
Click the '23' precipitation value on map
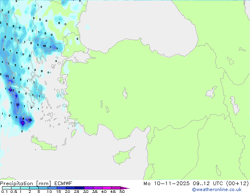pyautogui.click(x=30, y=120)
